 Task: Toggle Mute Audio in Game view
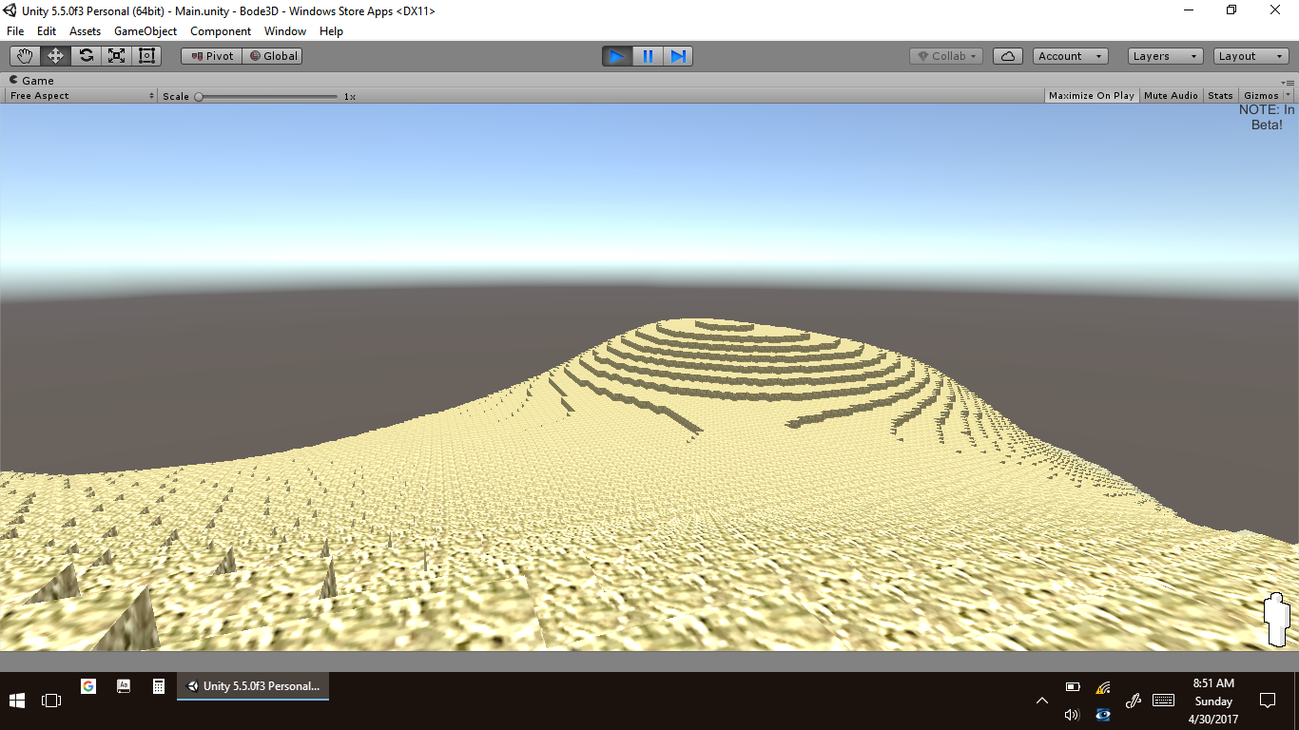(1171, 96)
